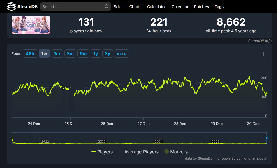Set chart zoom to 1y
The image size is (277, 168).
click(96, 53)
